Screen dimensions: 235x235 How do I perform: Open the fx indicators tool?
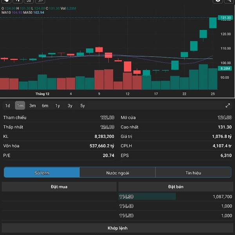(29, 1)
